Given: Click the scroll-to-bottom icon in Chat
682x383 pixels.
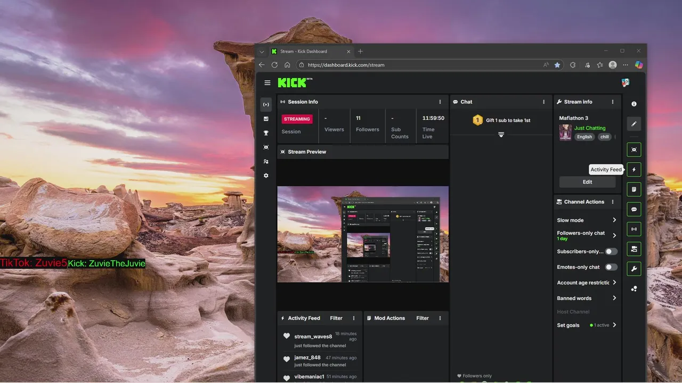Looking at the screenshot, I should 501,135.
